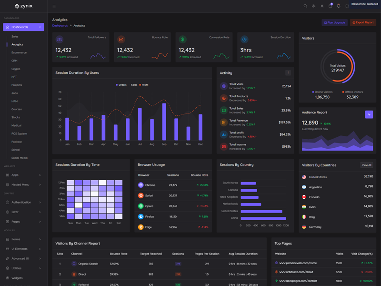The height and width of the screenshot is (286, 381).
Task: Open the shopping cart icon with badge
Action: (330, 6)
